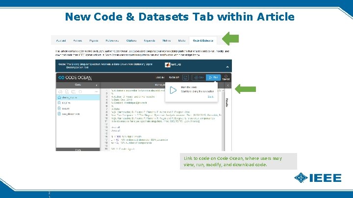Click the circular icon in file toolbar
The height and width of the screenshot is (198, 353).
pyautogui.click(x=80, y=91)
